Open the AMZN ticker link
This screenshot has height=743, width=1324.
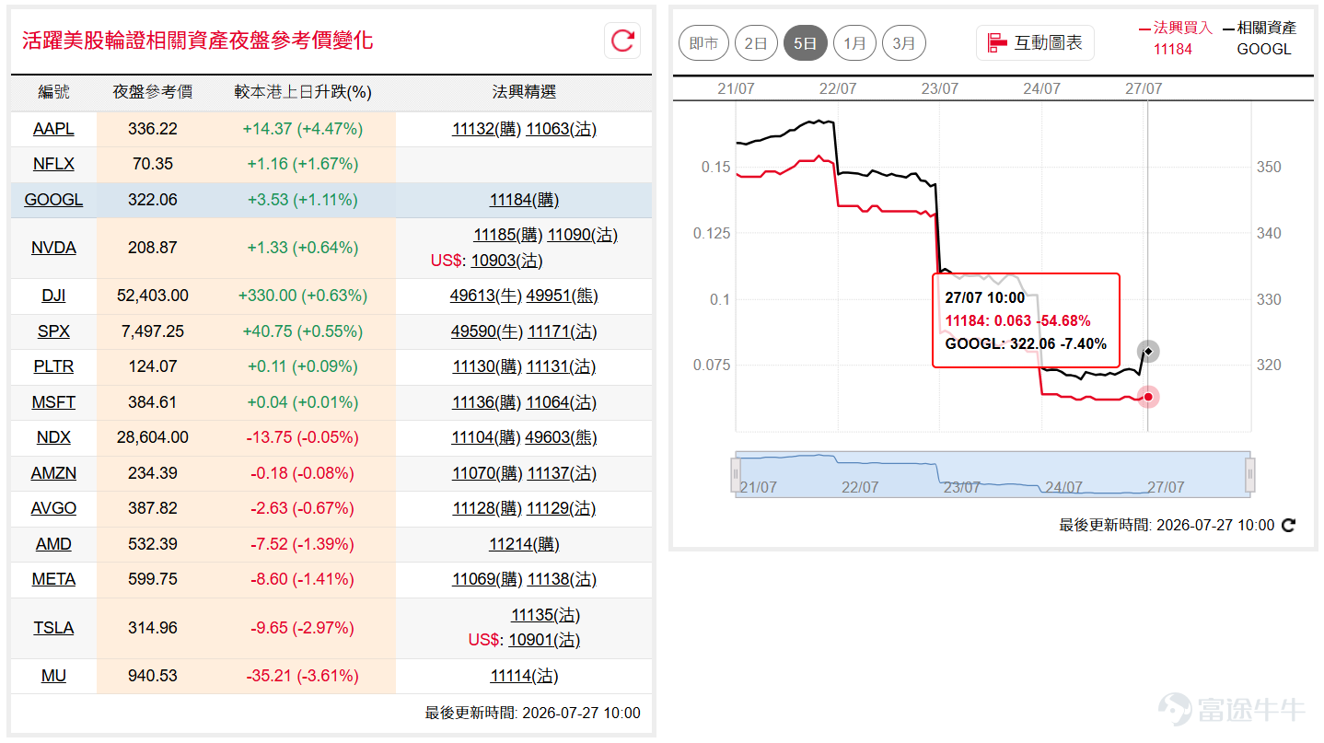pyautogui.click(x=53, y=473)
